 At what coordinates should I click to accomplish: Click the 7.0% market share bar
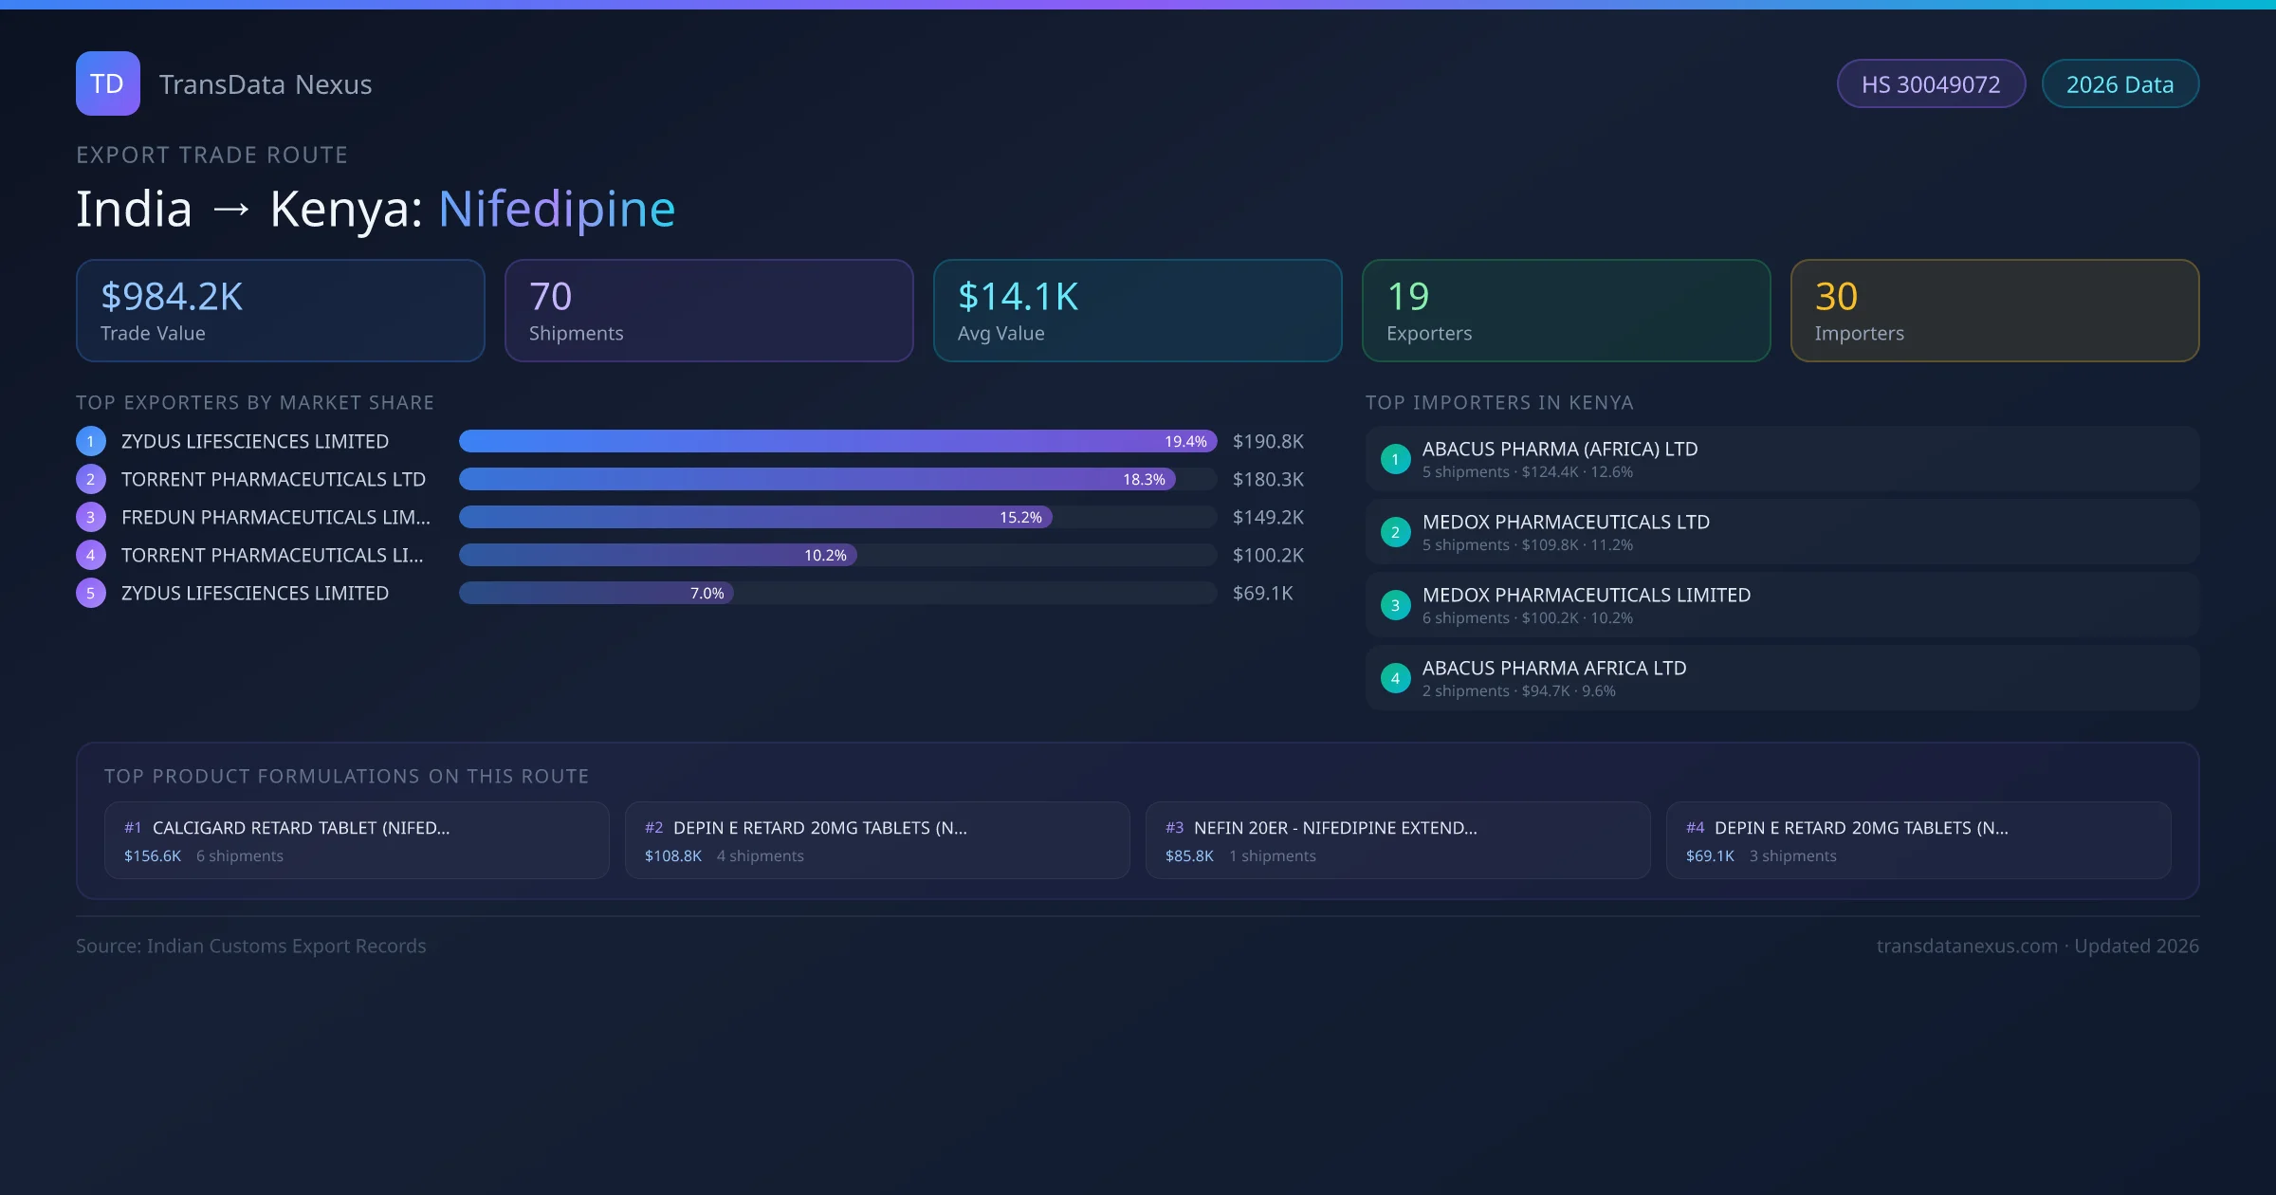point(596,593)
